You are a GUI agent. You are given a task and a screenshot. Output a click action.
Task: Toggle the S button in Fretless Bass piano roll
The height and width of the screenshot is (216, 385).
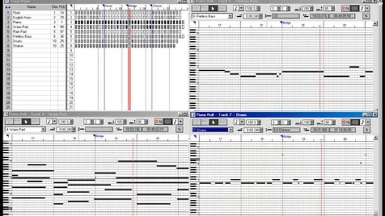point(366,16)
